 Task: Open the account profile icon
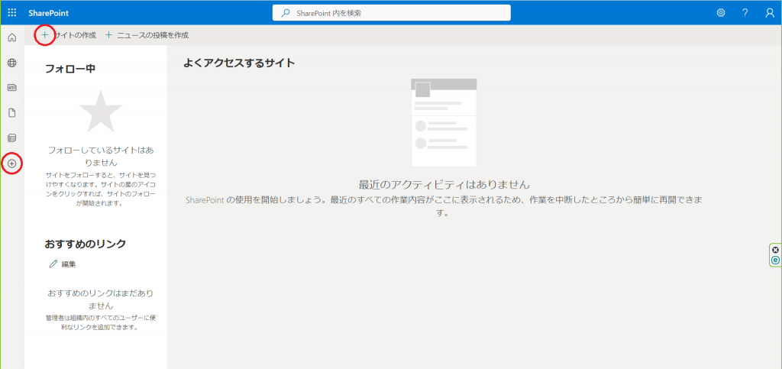click(769, 13)
